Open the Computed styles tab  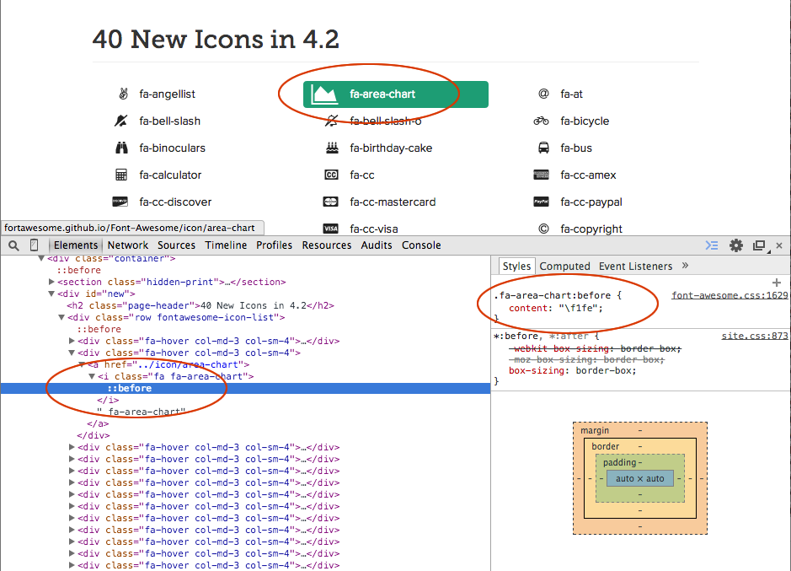(x=564, y=266)
